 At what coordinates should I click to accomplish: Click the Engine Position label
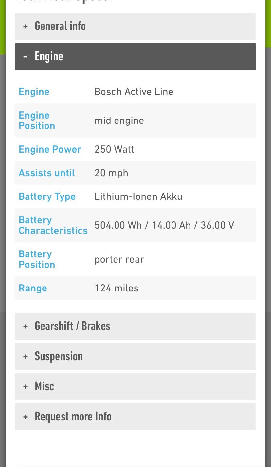coord(37,121)
